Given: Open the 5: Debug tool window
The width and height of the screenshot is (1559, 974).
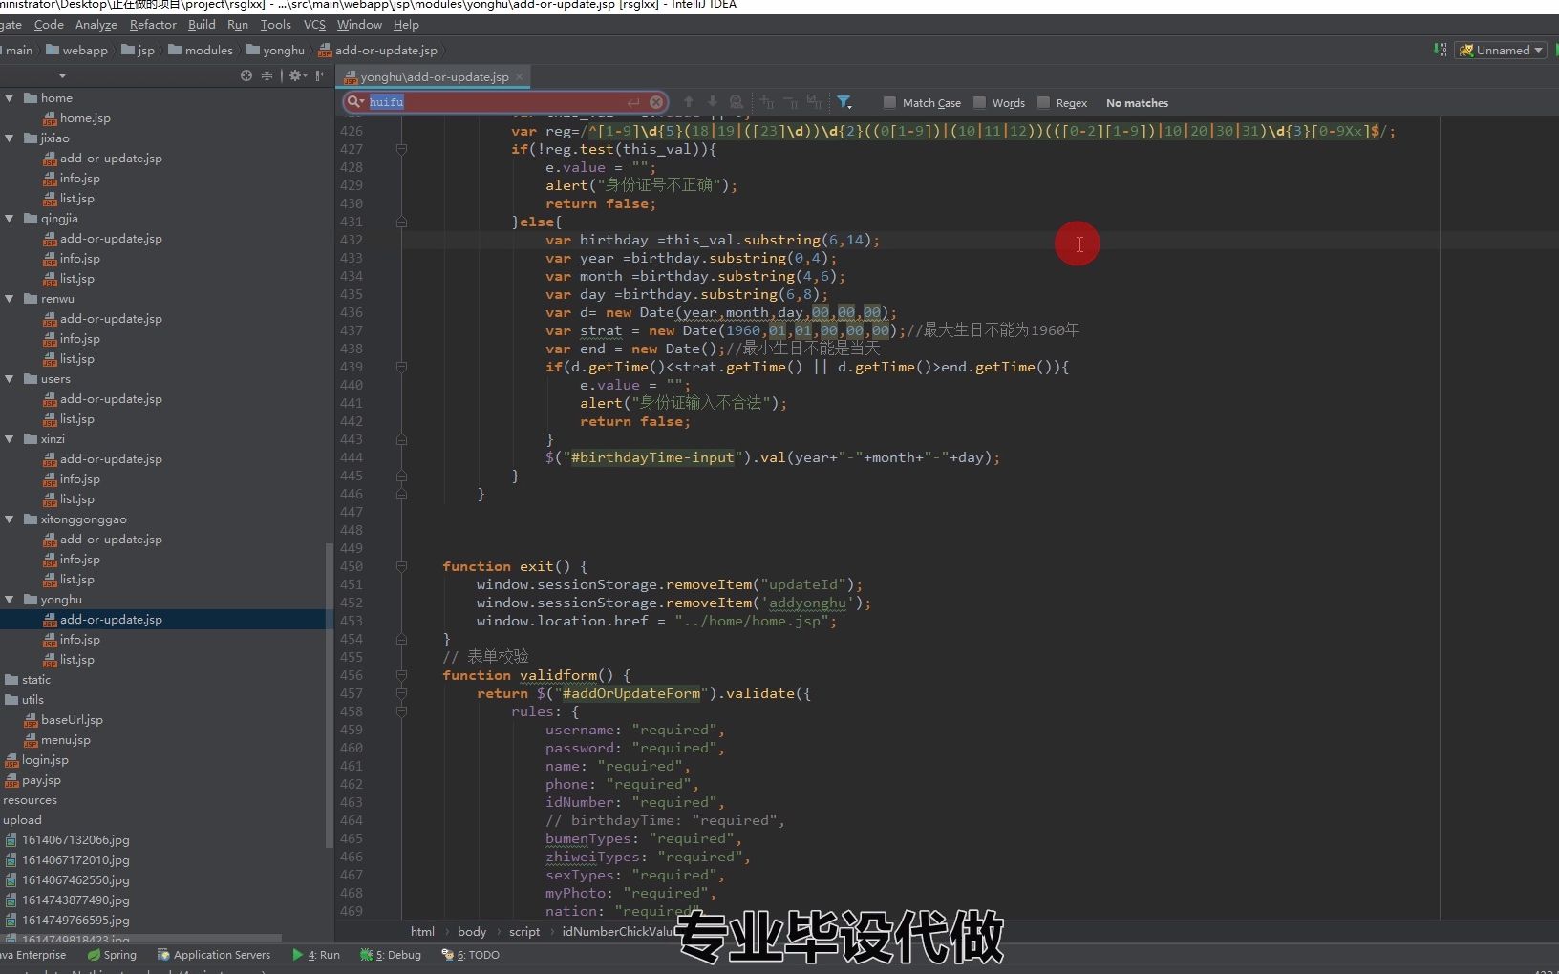Looking at the screenshot, I should pyautogui.click(x=390, y=955).
